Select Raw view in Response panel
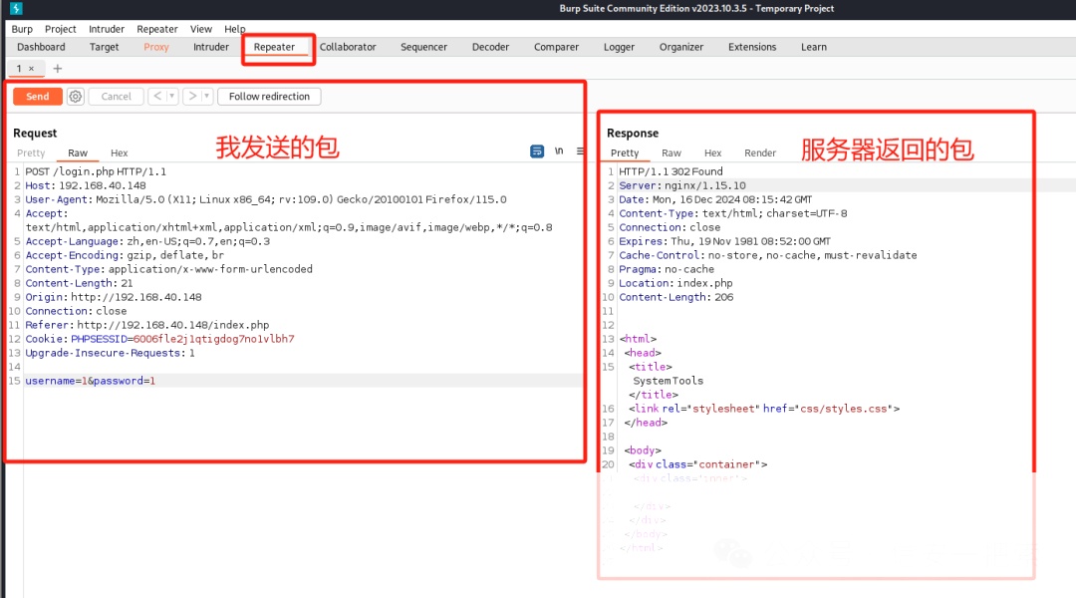The image size is (1076, 598). pos(672,153)
